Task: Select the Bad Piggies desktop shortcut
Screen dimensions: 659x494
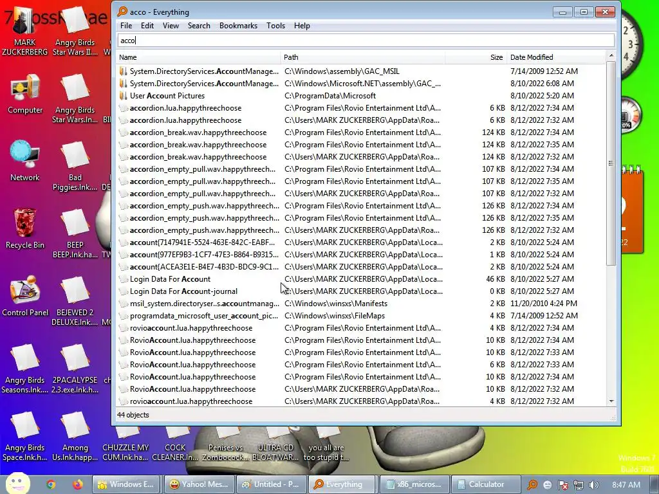Action: [75, 167]
